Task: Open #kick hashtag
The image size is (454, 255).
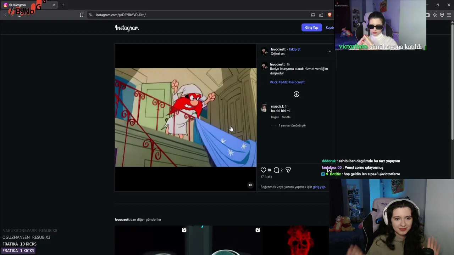Action: tap(274, 82)
